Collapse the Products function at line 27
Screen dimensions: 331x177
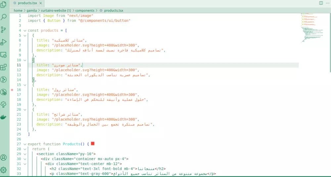click(x=25, y=144)
